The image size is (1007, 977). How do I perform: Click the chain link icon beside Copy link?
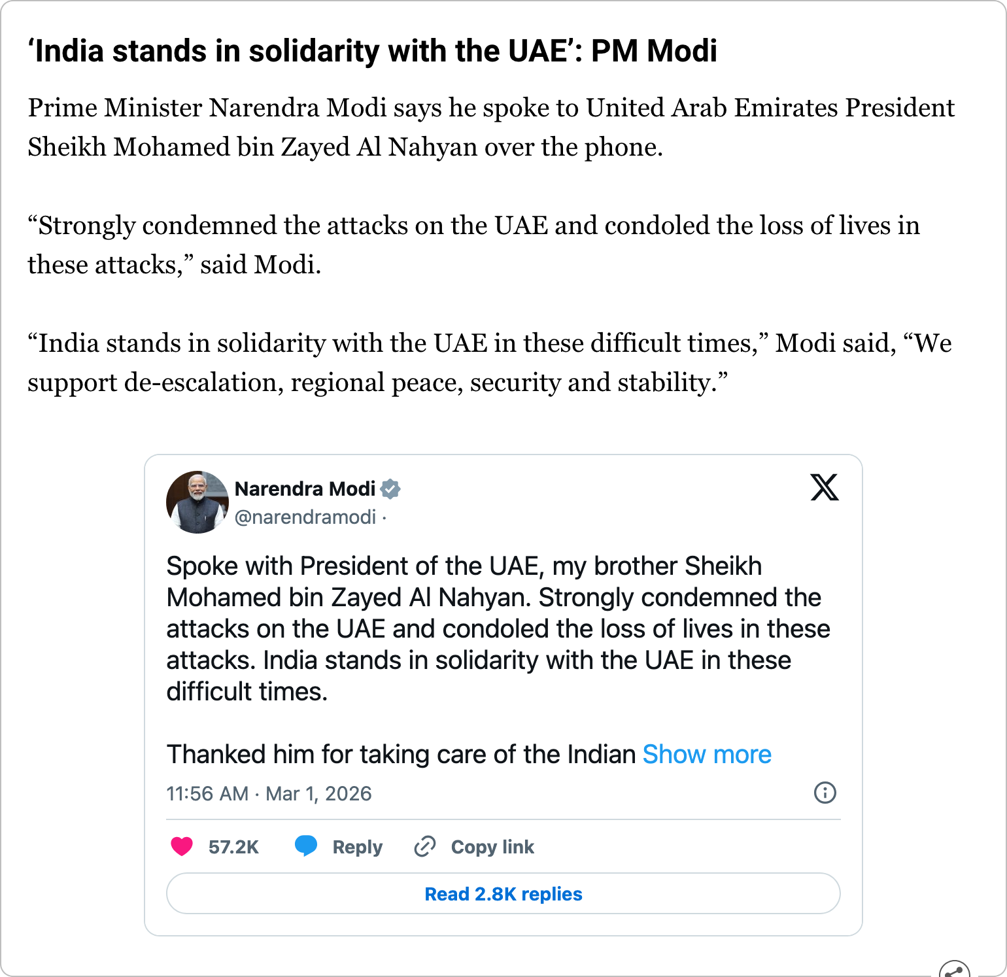click(424, 846)
